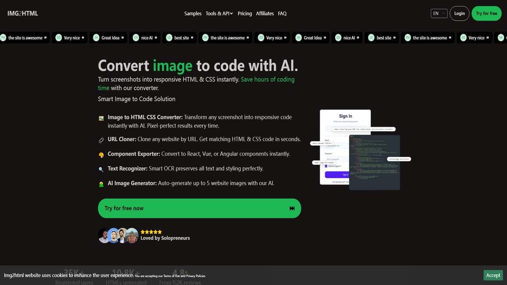Open the Samples page
This screenshot has width=507, height=285.
click(193, 13)
